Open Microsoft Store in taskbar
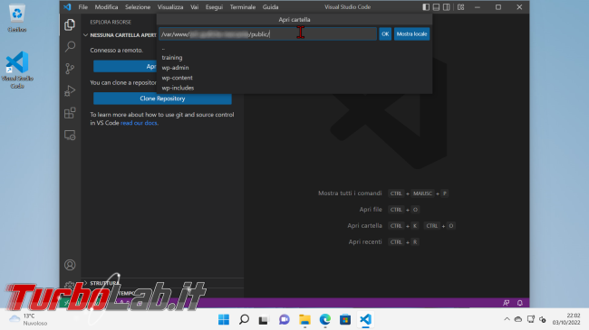589x330 pixels. click(x=345, y=319)
